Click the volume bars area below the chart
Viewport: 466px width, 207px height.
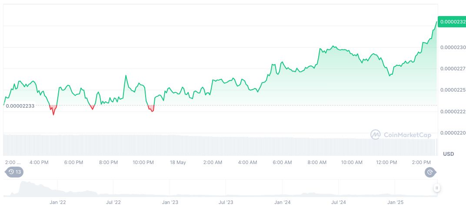click(x=217, y=145)
